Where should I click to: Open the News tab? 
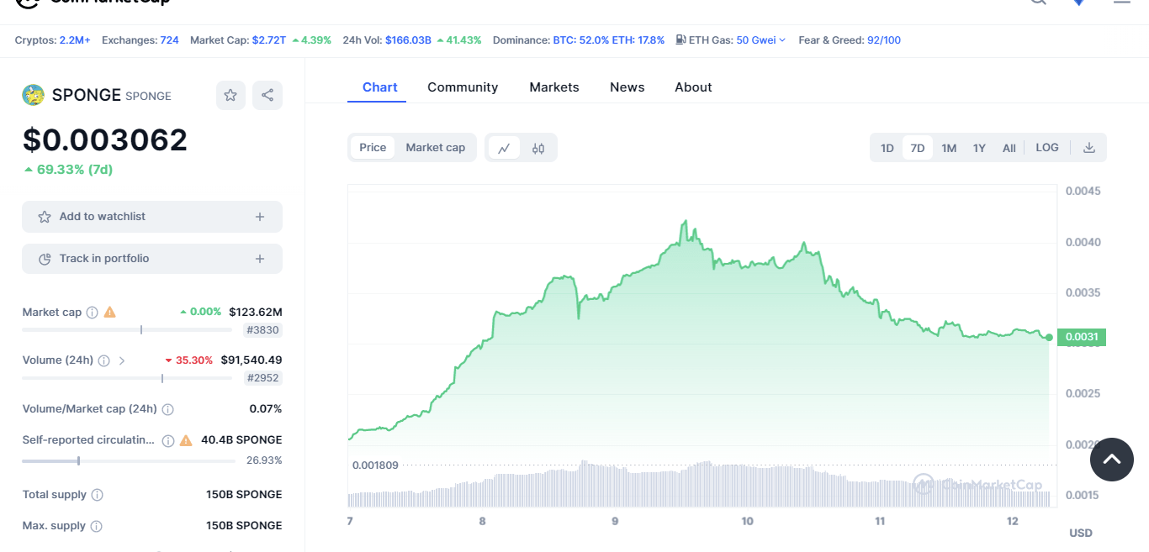(627, 87)
